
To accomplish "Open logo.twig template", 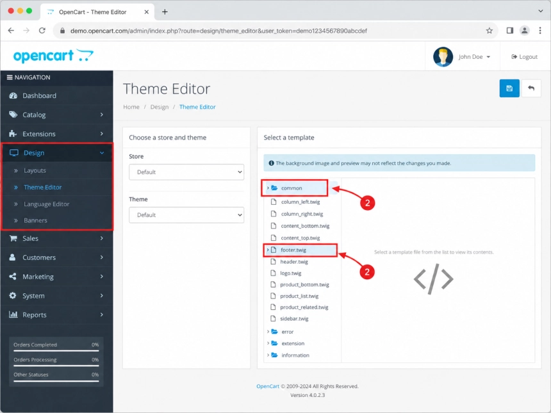I will [x=291, y=273].
